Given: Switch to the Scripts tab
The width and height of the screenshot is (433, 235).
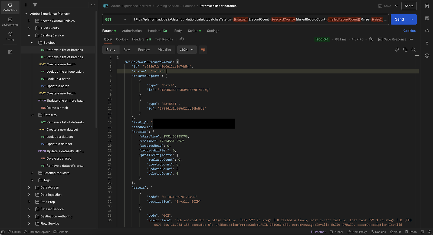Looking at the screenshot, I should [194, 31].
